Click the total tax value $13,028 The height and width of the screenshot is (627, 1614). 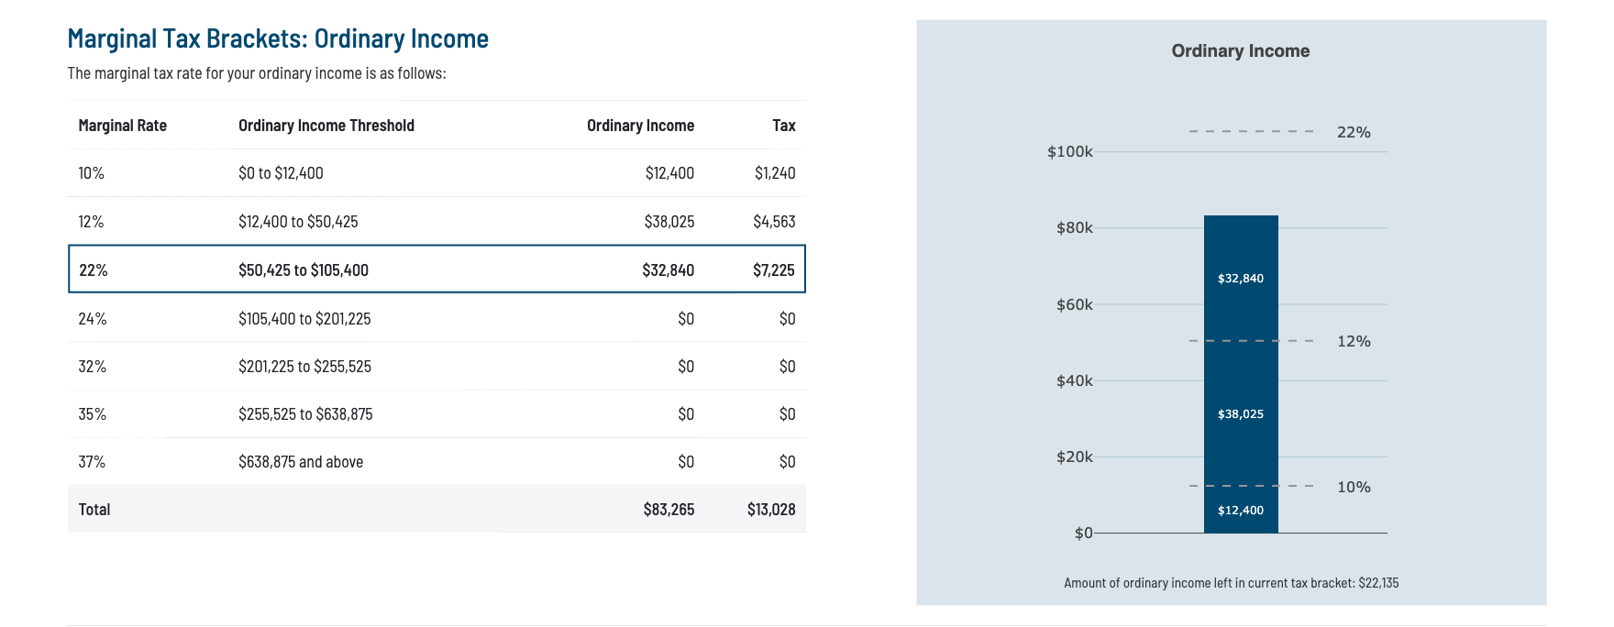(x=770, y=510)
